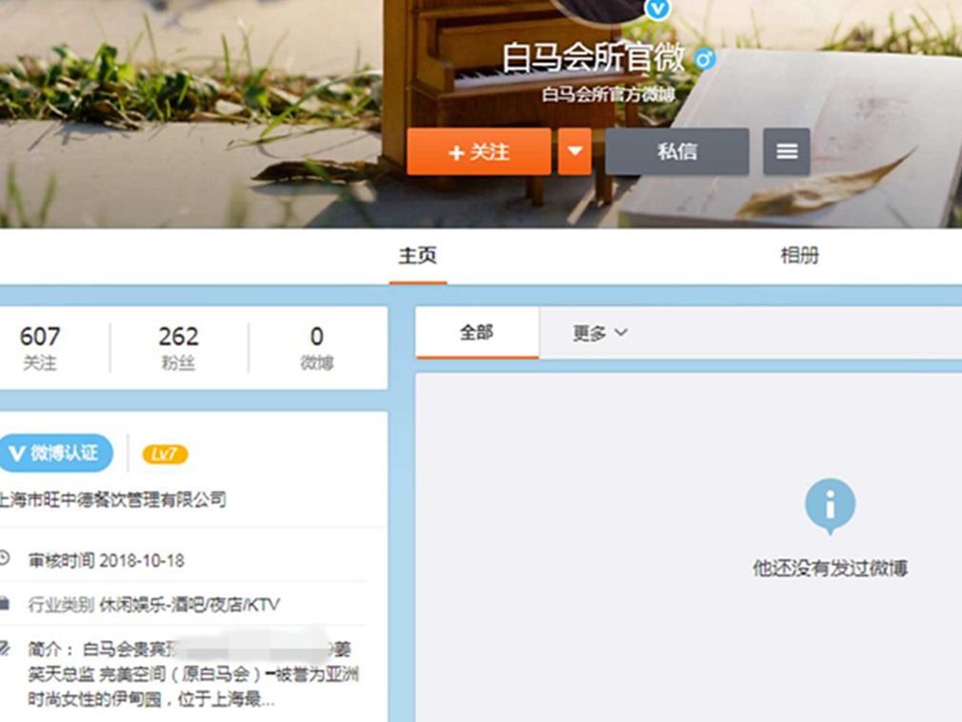Screen dimensions: 962x722
Task: Click the profile name 白马会所官微
Action: pyautogui.click(x=594, y=58)
